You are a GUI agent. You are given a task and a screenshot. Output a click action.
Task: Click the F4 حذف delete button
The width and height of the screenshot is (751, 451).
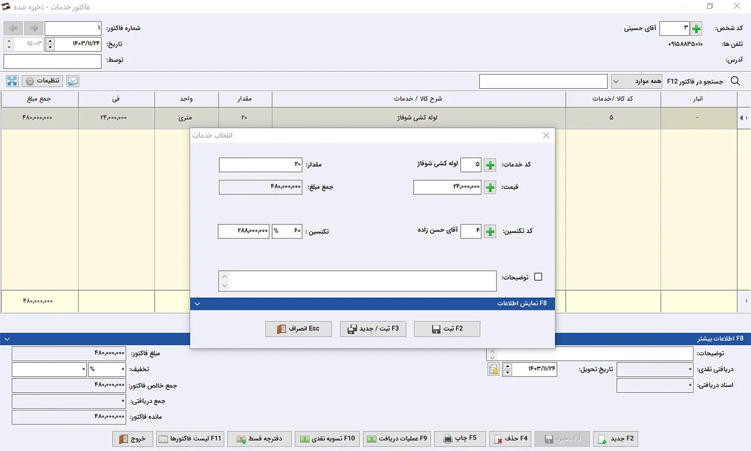coord(511,439)
